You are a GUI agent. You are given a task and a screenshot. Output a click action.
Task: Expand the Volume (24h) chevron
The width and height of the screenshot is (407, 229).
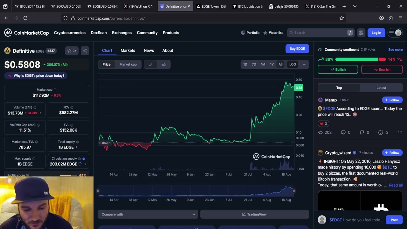40,113
